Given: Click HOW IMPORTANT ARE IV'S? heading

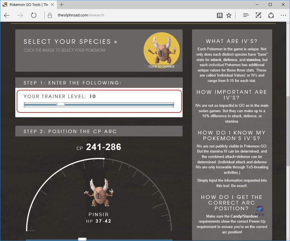Looking at the screenshot, I should click(x=232, y=95).
